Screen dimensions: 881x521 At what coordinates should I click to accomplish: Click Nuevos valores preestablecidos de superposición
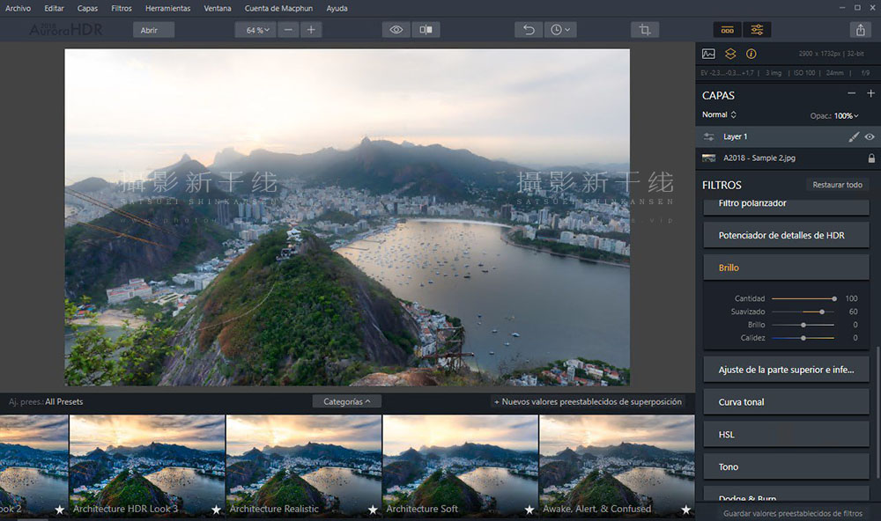tap(588, 401)
